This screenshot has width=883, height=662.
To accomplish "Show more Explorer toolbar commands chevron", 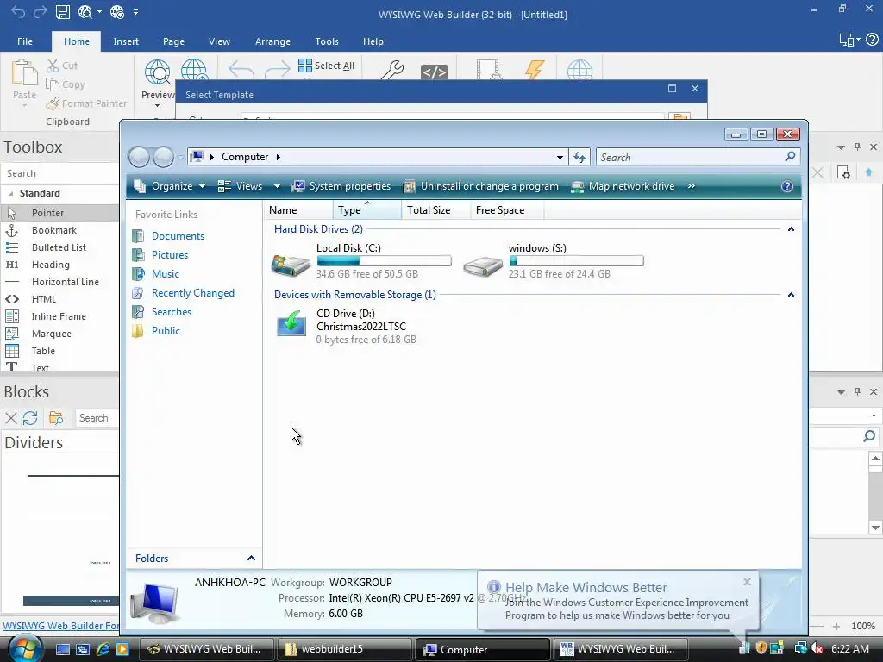I will tap(691, 186).
